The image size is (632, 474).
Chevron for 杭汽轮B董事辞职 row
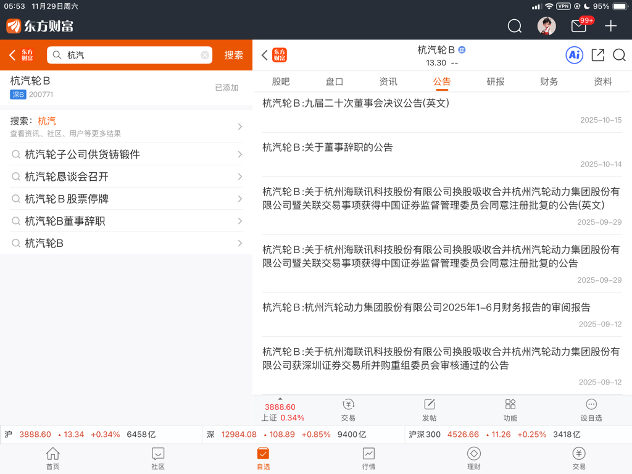point(240,221)
